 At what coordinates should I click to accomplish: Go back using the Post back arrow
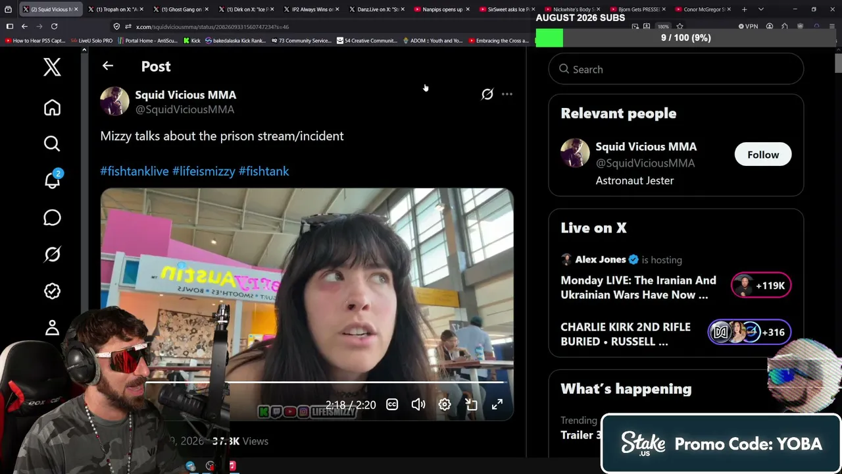pos(108,66)
